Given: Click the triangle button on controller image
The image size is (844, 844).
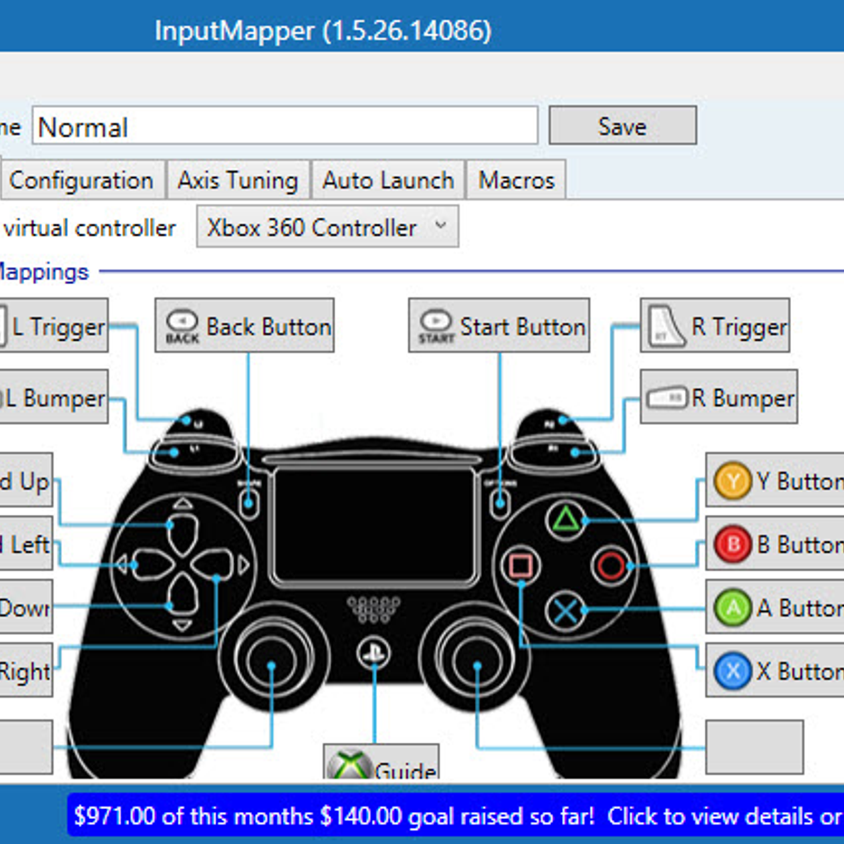Looking at the screenshot, I should click(x=565, y=520).
